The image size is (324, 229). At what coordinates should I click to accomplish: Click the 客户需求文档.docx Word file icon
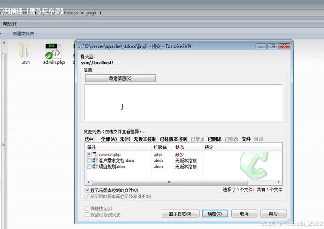point(95,160)
